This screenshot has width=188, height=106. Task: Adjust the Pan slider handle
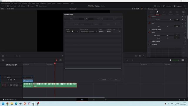(x=167, y=26)
